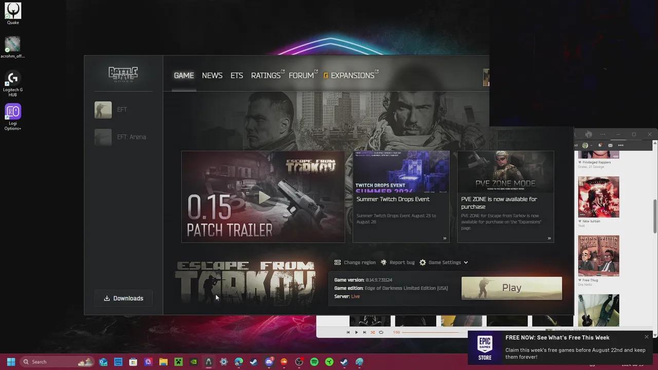Open the Summer Twitch Drops Event news card

[x=401, y=197]
